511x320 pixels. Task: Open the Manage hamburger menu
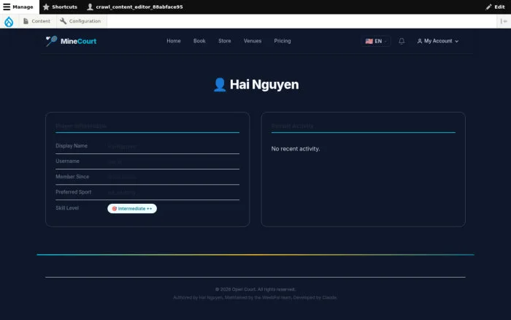(x=18, y=7)
